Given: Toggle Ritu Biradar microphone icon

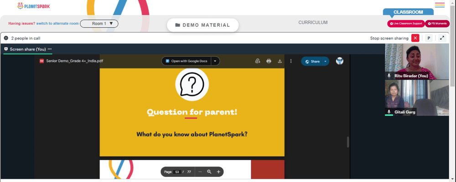Looking at the screenshot, I should point(389,76).
